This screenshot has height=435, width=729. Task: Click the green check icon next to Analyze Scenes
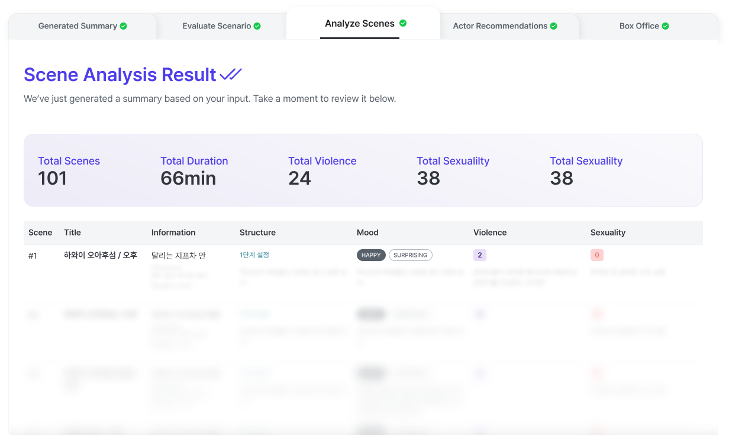(403, 24)
